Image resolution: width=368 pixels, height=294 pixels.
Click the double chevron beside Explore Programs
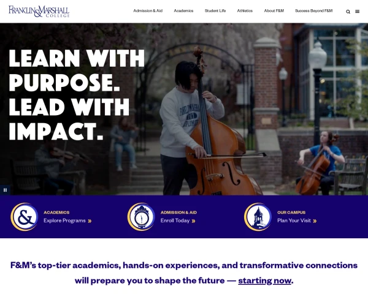90,221
